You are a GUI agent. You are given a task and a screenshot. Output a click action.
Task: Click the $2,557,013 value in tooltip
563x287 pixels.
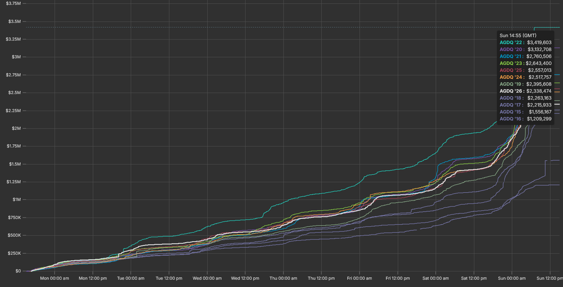tap(540, 70)
